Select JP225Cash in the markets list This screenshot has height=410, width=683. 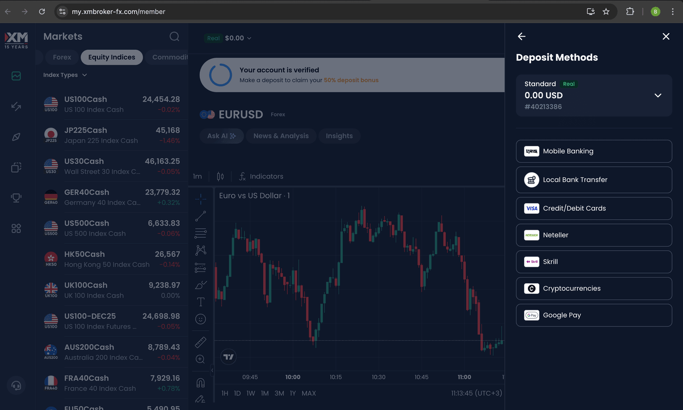112,135
